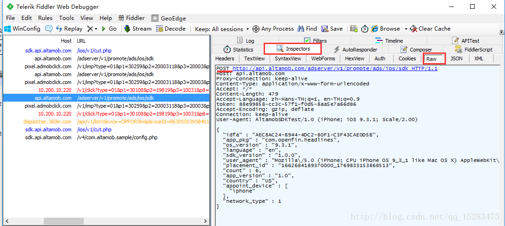Click the Host column header
This screenshot has width=505, height=226.
[x=39, y=41]
